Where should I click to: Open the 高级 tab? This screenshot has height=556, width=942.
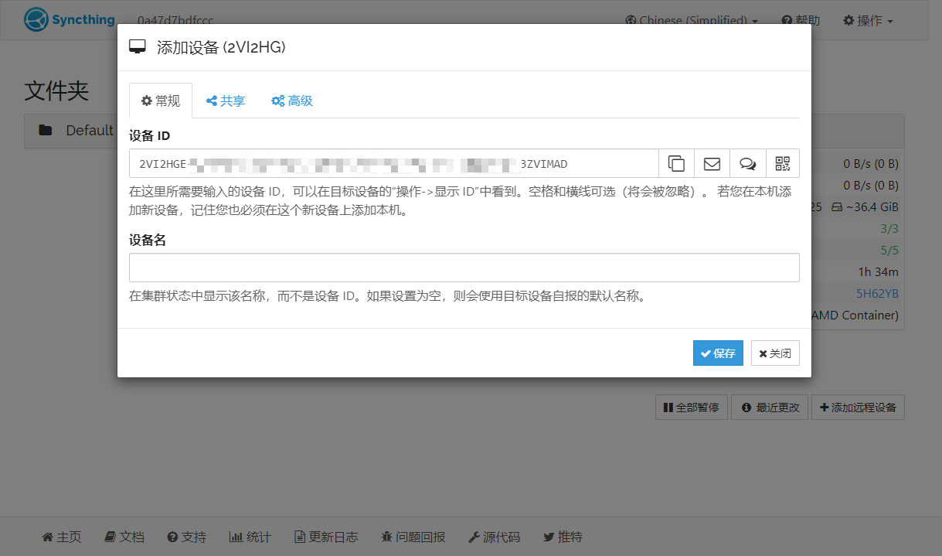(x=291, y=101)
